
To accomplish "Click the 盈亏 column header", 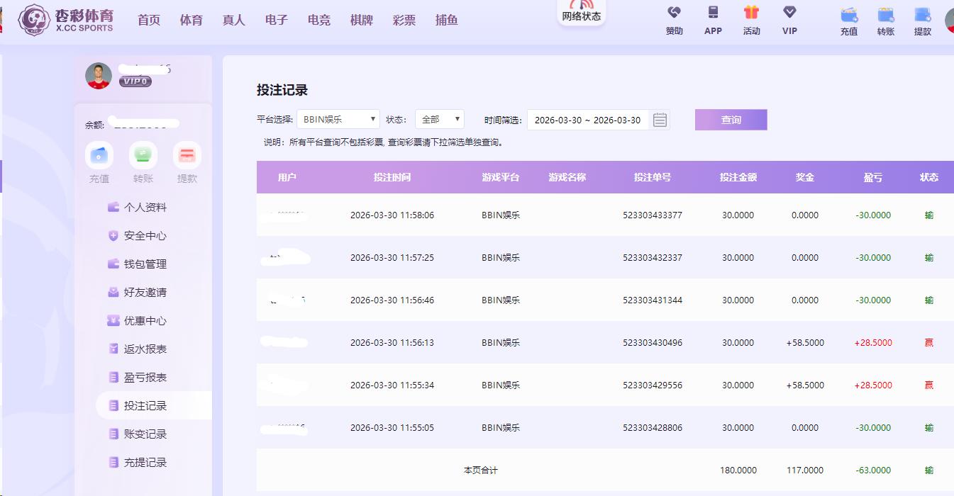I will 873,177.
